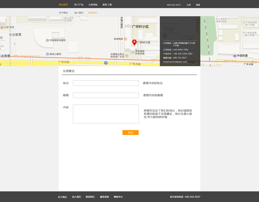Click the footer 联系我们 link
This screenshot has height=202, width=259.
click(x=90, y=197)
